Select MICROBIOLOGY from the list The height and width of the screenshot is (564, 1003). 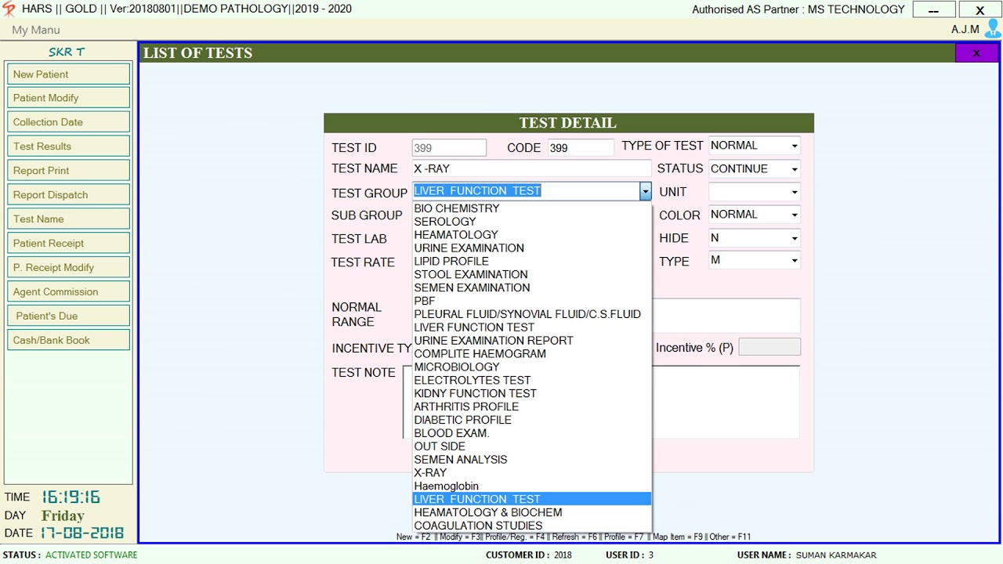(x=532, y=367)
